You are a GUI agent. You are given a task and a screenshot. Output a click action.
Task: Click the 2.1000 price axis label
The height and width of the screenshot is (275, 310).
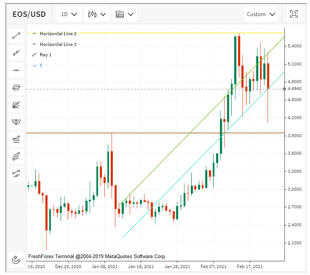pyautogui.click(x=294, y=243)
